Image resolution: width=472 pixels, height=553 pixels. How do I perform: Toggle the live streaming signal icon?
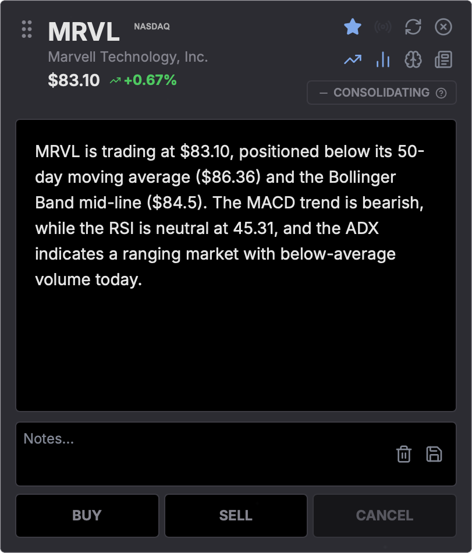pos(383,27)
